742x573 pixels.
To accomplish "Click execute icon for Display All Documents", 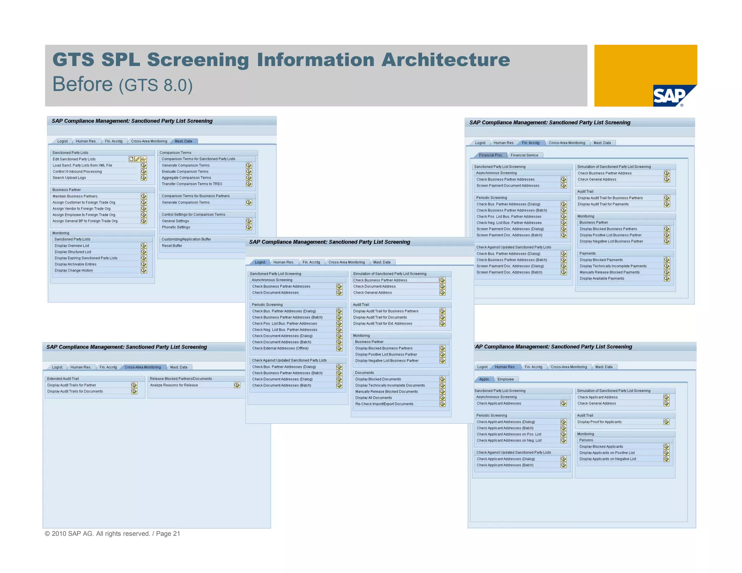I will pyautogui.click(x=442, y=398).
